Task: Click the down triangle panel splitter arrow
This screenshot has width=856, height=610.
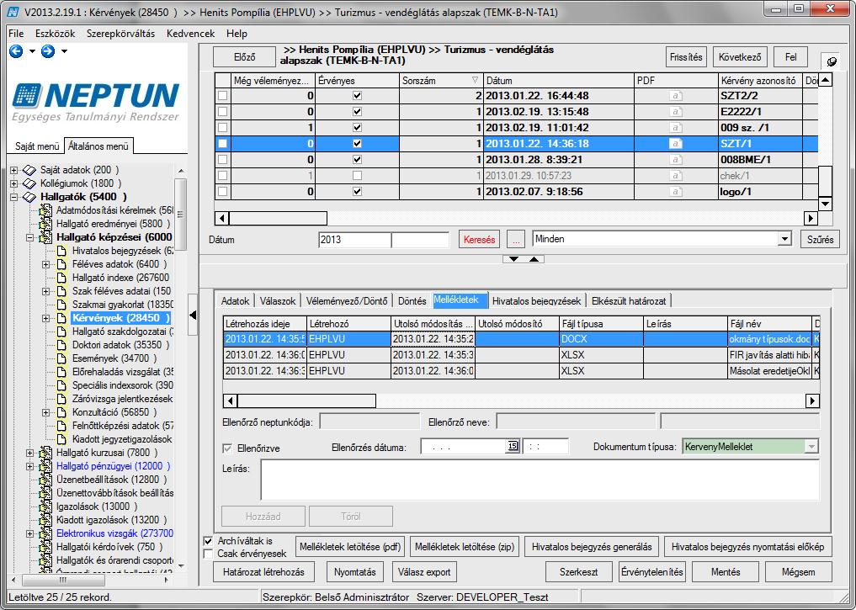Action: pos(513,259)
